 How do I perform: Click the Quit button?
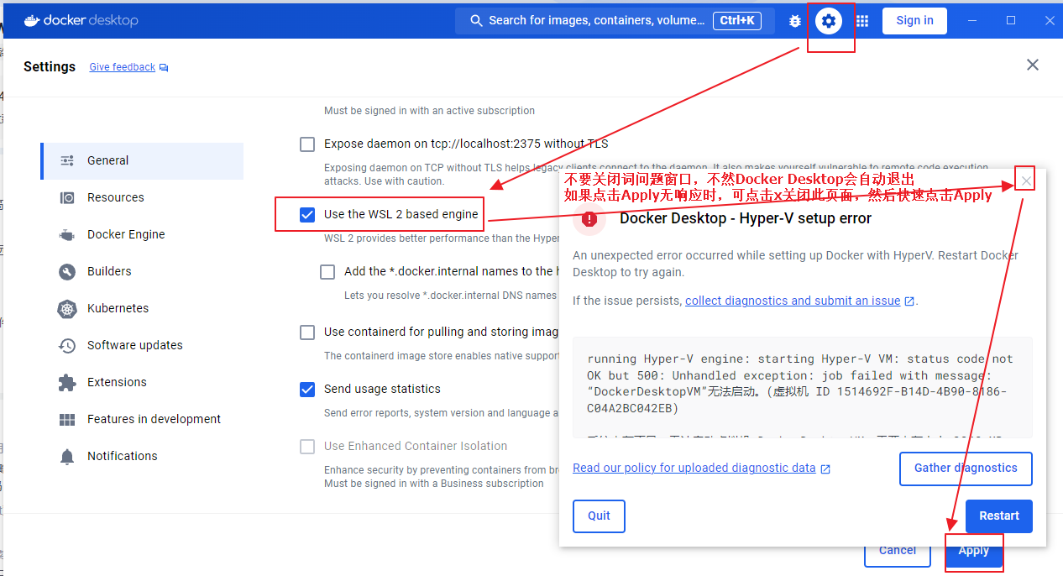tap(599, 516)
